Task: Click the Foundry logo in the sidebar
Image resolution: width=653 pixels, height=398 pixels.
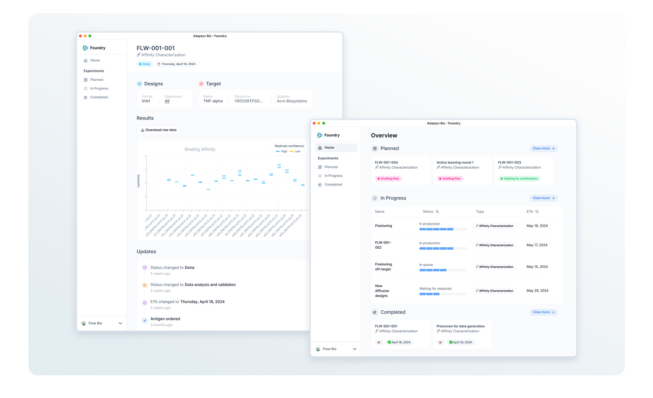Action: [86, 48]
